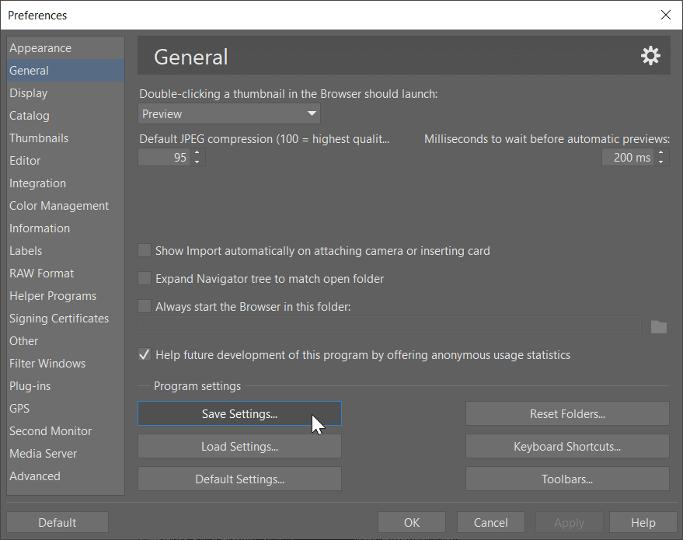The height and width of the screenshot is (540, 683).
Task: Click Default Settings under Program settings
Action: click(x=239, y=479)
